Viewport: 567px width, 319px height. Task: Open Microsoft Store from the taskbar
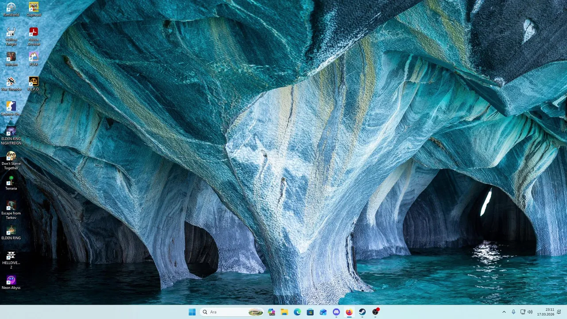click(x=310, y=312)
